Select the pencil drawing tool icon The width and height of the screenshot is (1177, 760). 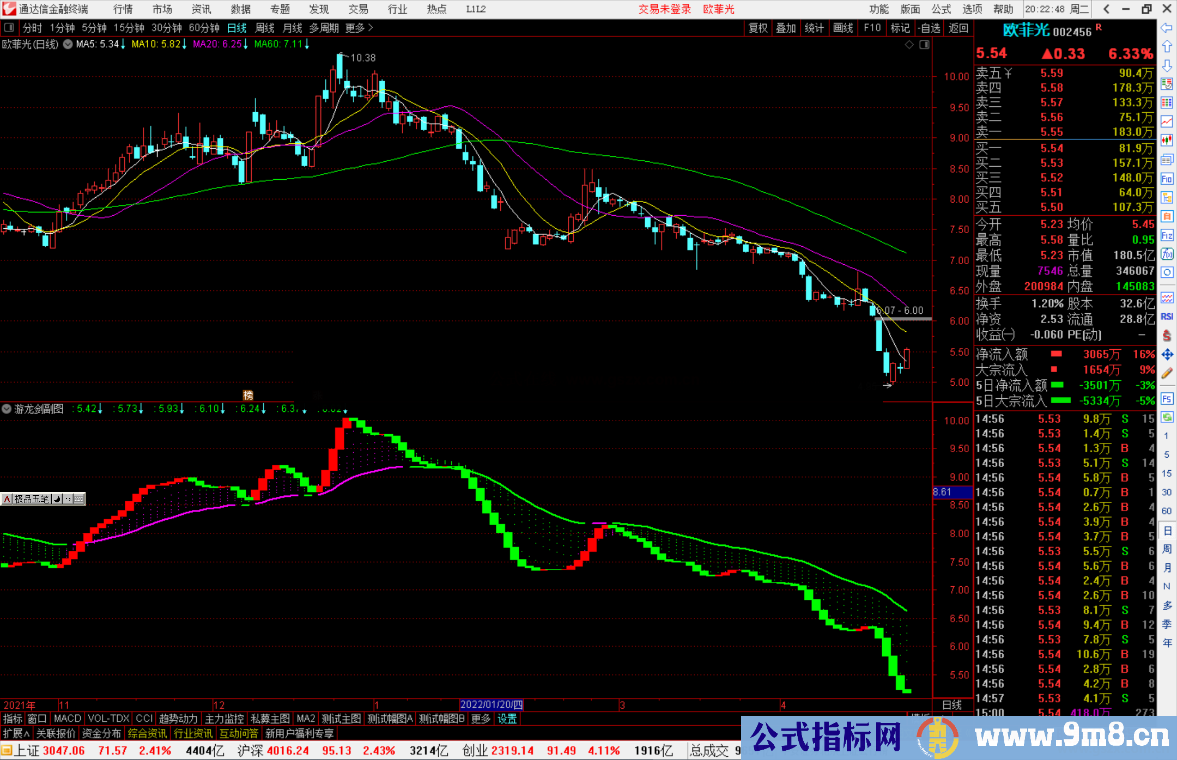coord(1167,373)
